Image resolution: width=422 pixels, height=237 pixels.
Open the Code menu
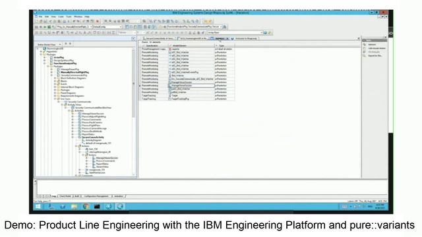coord(61,16)
